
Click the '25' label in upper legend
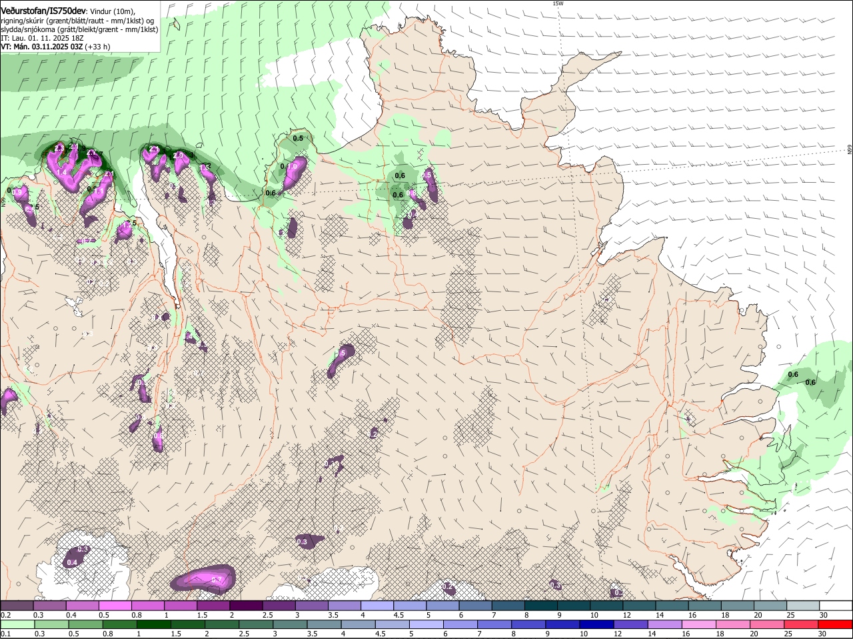point(791,614)
